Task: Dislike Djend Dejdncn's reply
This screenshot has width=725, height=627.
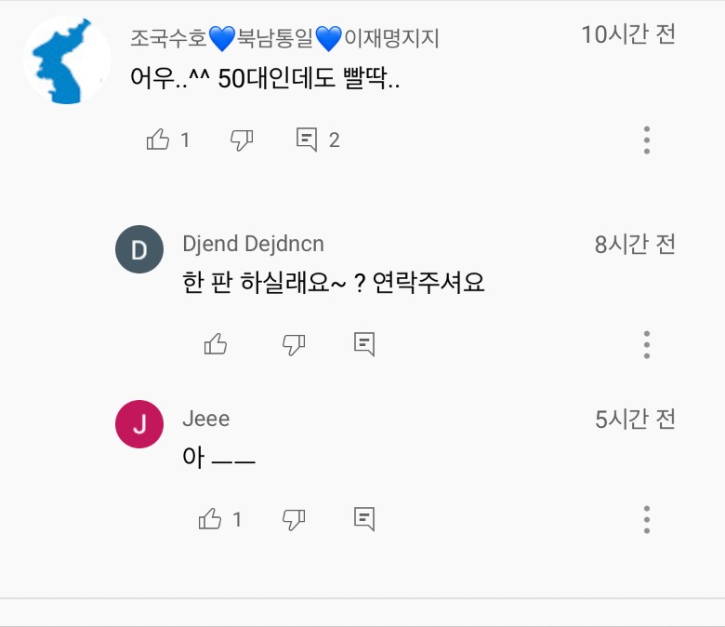Action: (x=294, y=344)
